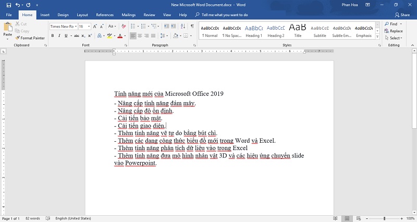Switch to the Insert ribbon tab

45,15
